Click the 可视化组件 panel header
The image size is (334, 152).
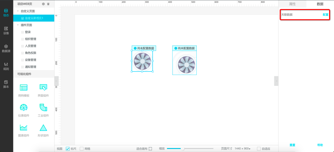click(34, 74)
